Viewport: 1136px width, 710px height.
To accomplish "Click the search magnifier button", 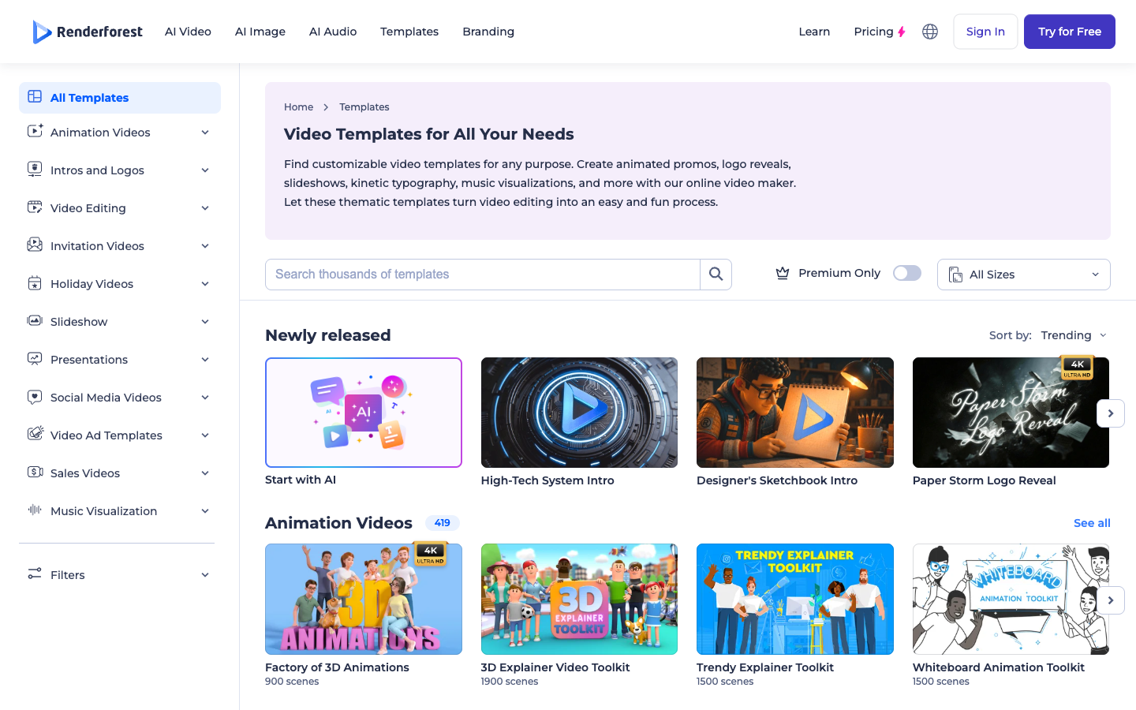I will [x=716, y=275].
